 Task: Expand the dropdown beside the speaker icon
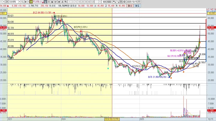click(28, 2)
